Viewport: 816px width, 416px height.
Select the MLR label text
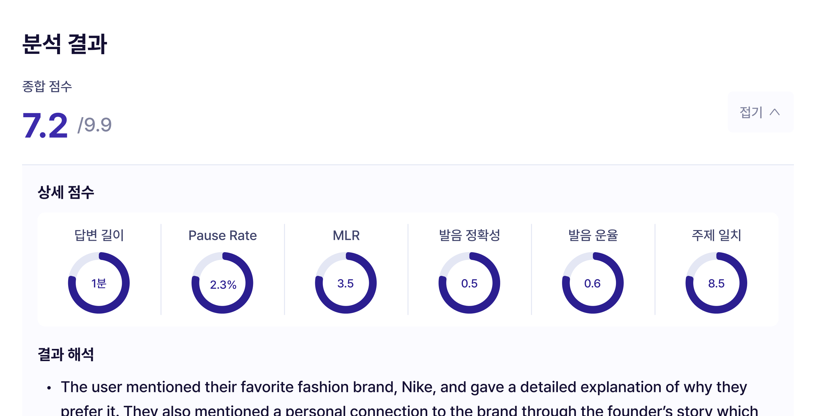(346, 235)
